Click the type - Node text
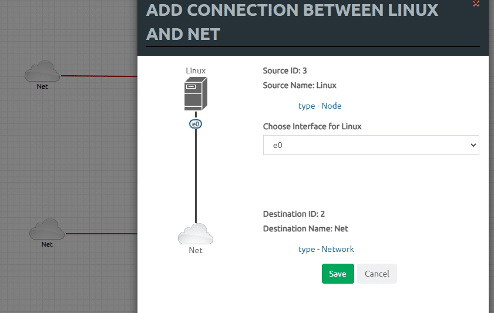The image size is (494, 313). click(x=320, y=106)
